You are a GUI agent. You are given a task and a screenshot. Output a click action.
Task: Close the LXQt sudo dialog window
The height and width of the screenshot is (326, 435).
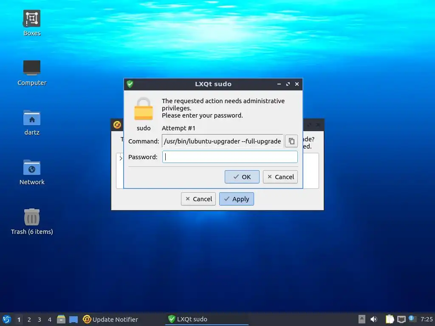tap(297, 84)
